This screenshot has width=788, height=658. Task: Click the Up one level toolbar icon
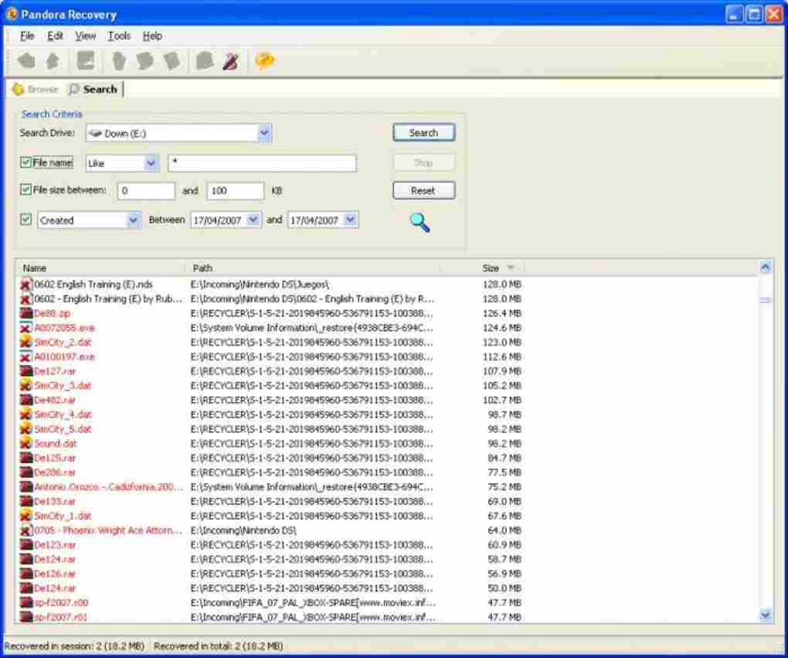tap(53, 61)
